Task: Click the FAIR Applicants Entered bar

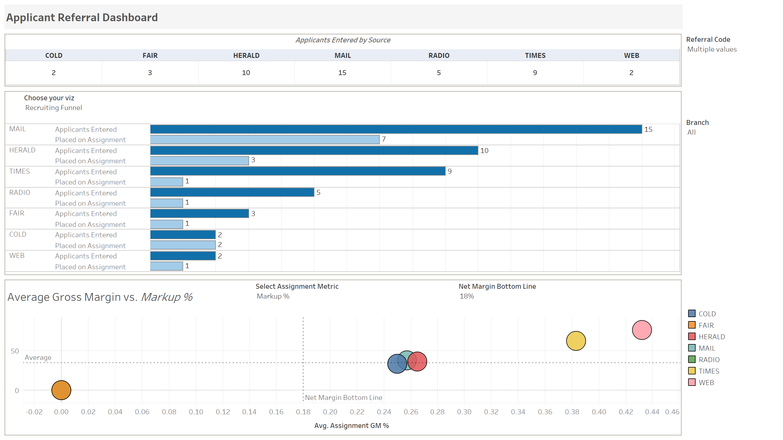Action: pos(199,214)
